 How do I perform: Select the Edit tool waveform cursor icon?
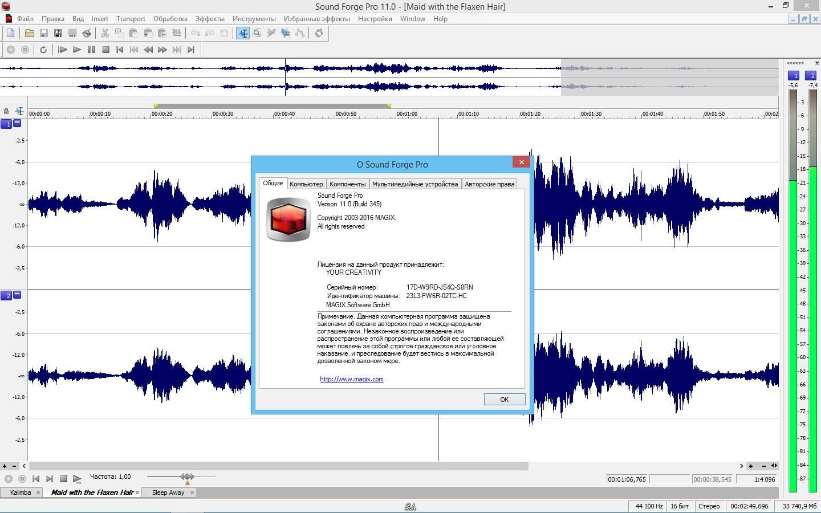pos(243,33)
